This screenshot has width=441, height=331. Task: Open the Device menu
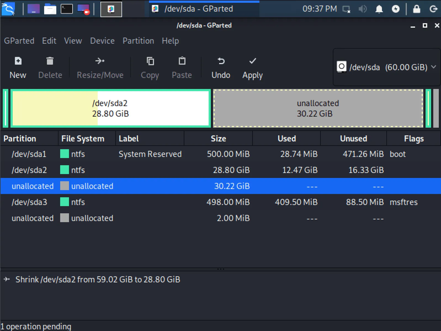click(102, 41)
